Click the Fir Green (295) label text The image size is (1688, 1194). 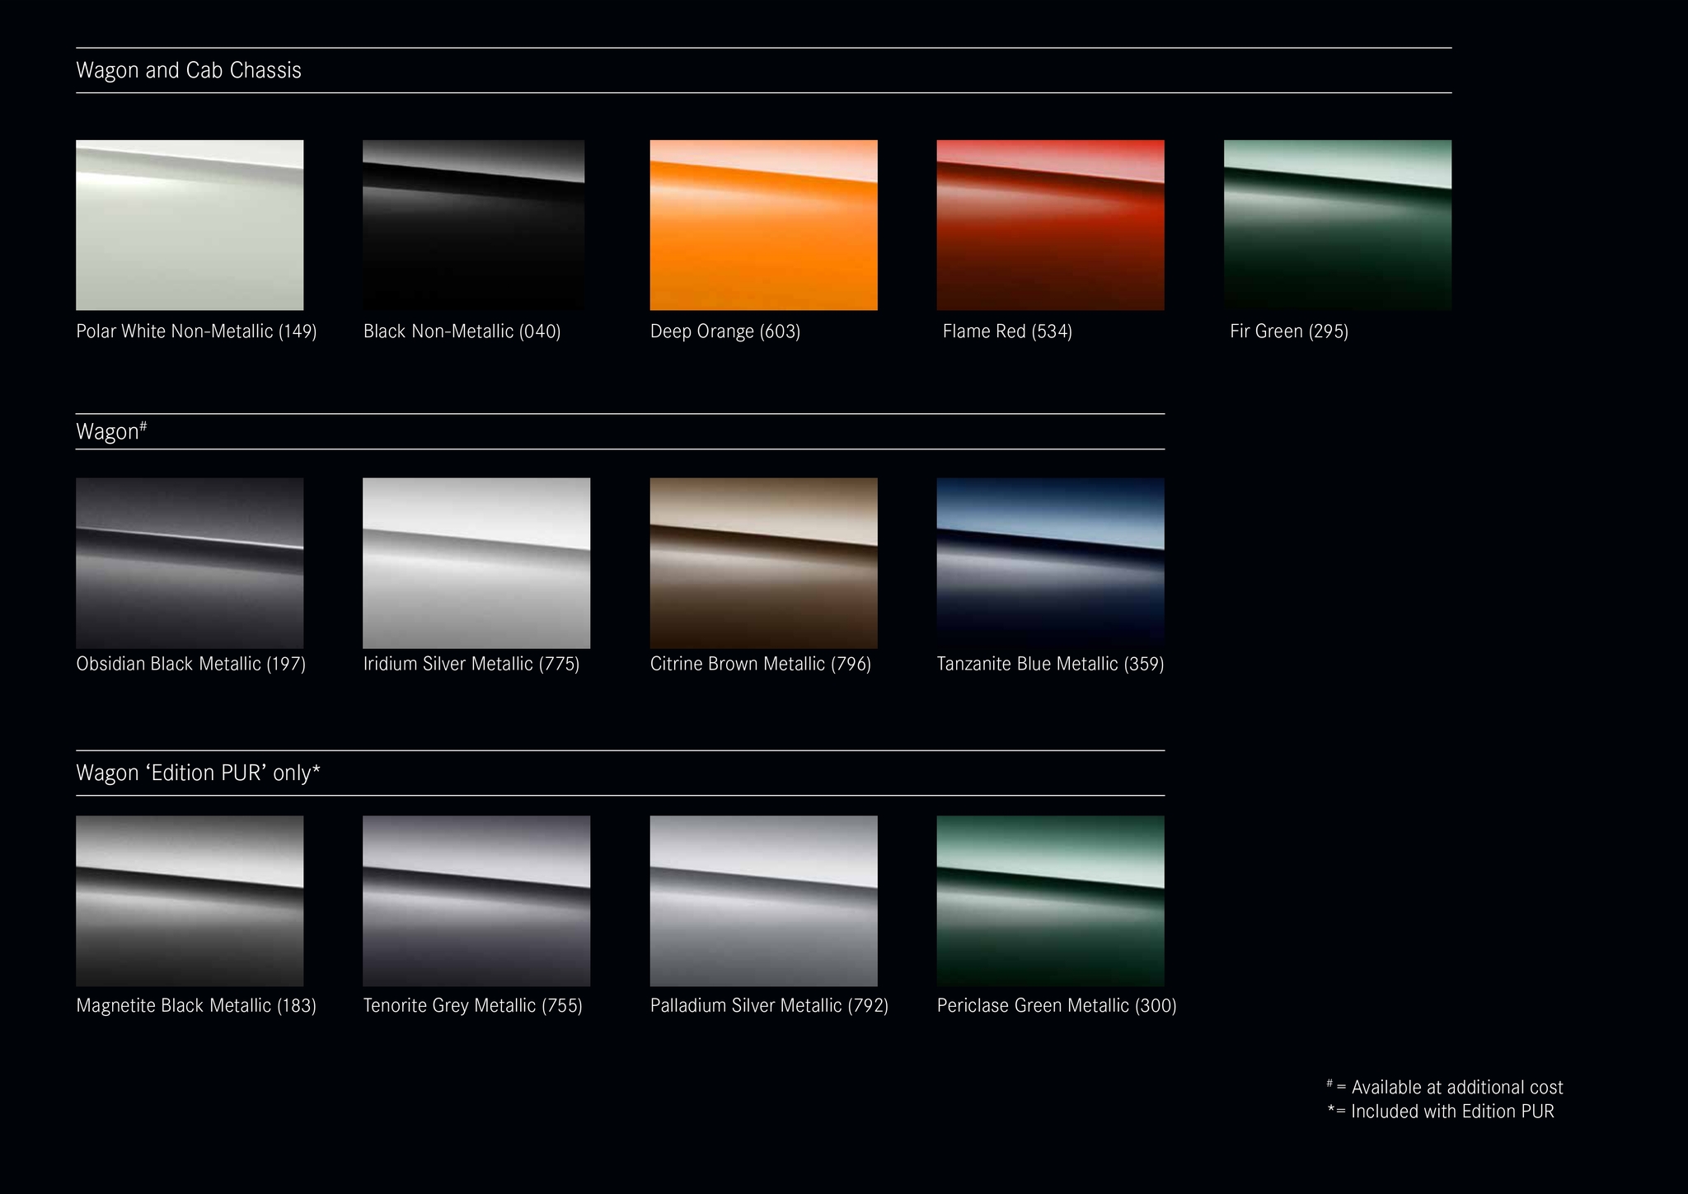(1289, 331)
